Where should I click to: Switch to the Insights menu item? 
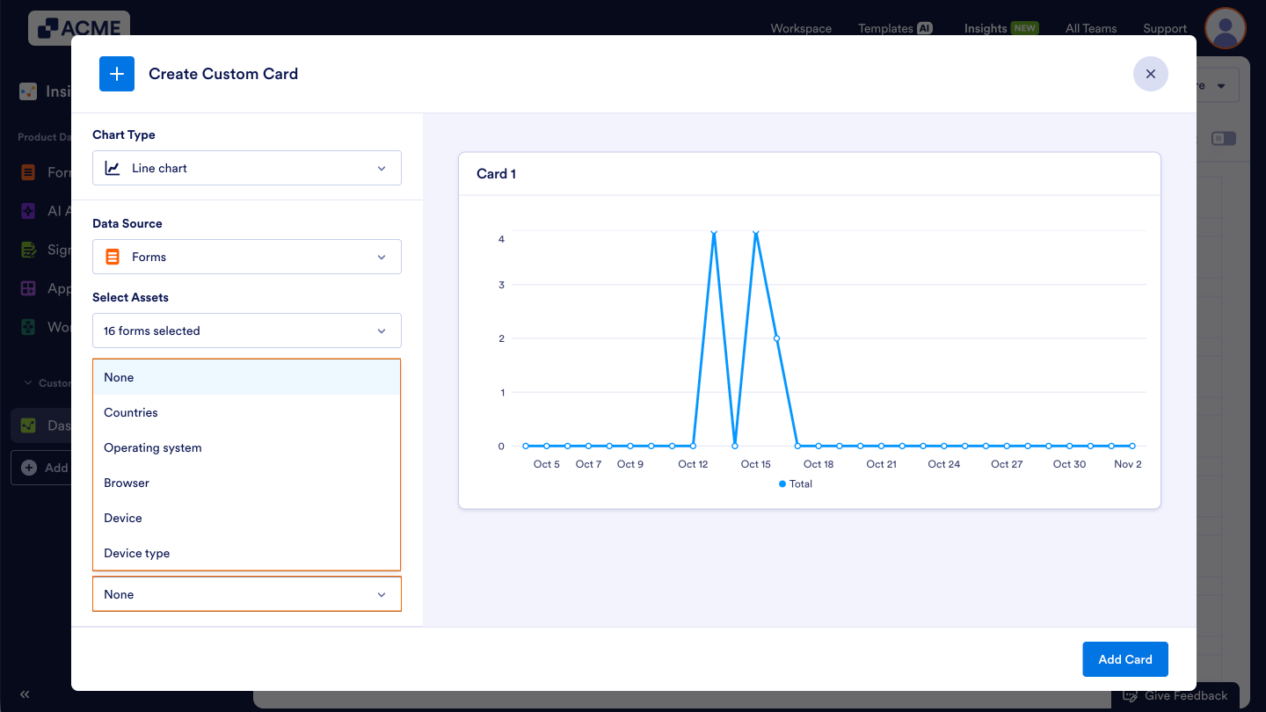[985, 27]
